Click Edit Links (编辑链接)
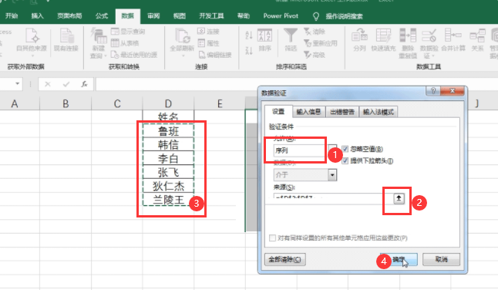498x290 pixels. (215, 55)
